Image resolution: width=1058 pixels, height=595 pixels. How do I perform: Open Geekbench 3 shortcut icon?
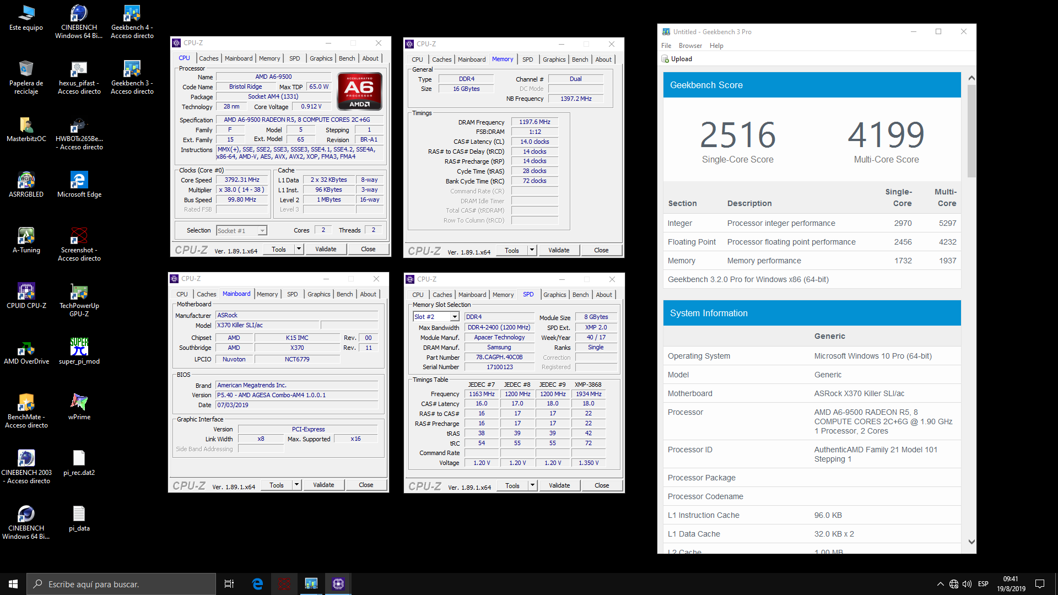click(x=132, y=77)
